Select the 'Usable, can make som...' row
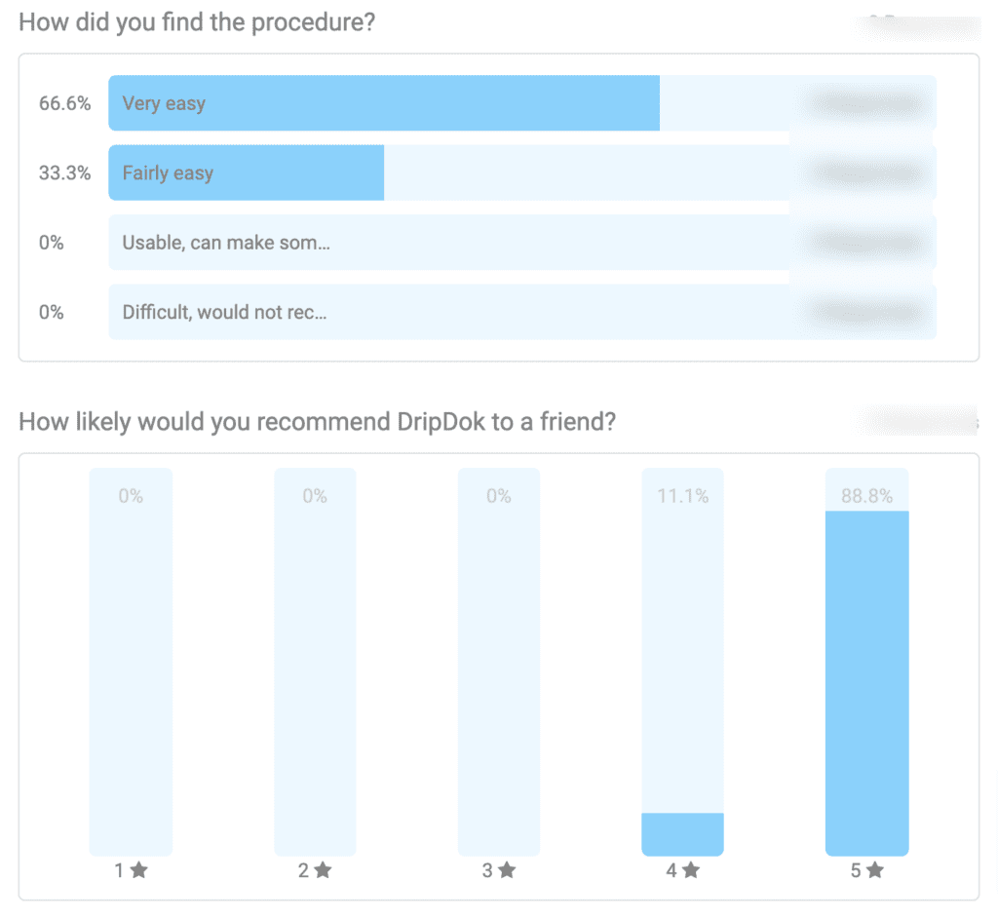This screenshot has height=919, width=998. pyautogui.click(x=522, y=242)
